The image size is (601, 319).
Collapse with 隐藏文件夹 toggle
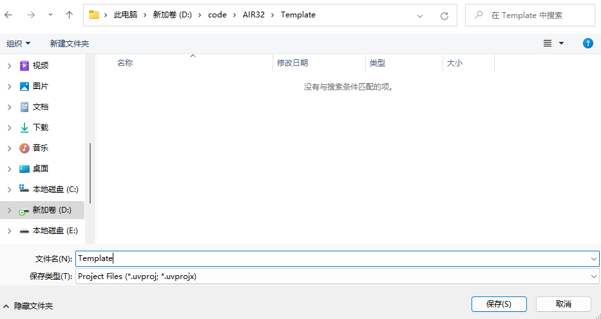click(x=28, y=306)
